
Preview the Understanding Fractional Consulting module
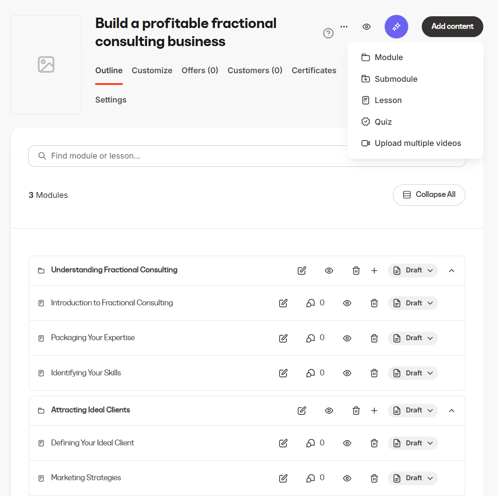(329, 271)
